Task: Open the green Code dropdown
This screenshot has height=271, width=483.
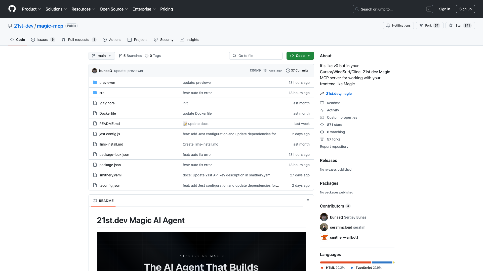Action: point(300,56)
